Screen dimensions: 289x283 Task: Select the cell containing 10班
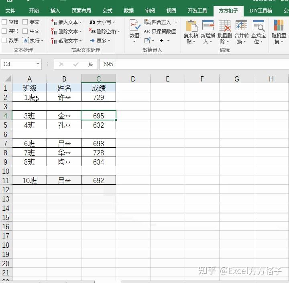pos(29,180)
